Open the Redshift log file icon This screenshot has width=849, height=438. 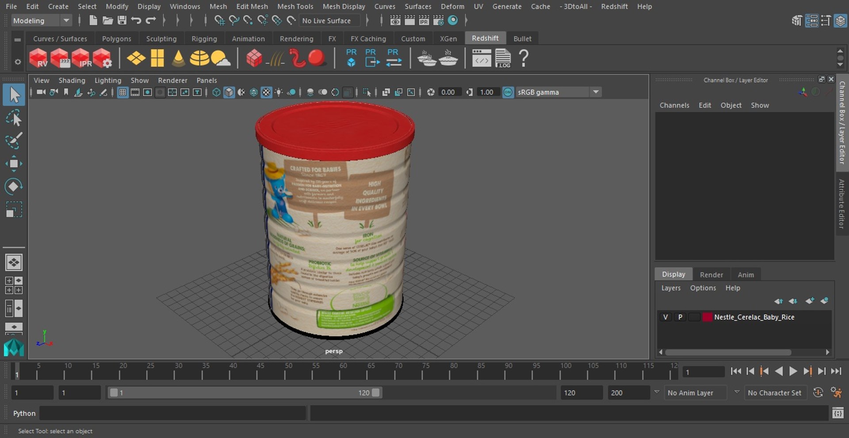503,58
